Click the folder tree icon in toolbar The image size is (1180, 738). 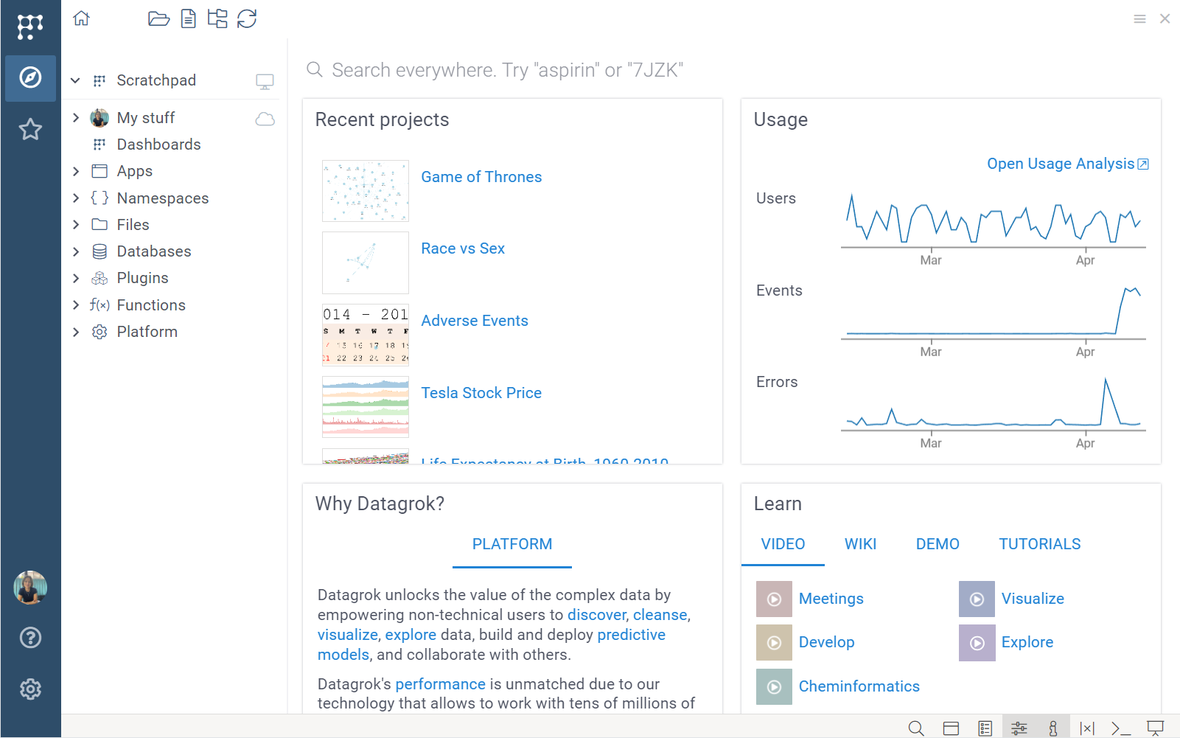point(217,18)
